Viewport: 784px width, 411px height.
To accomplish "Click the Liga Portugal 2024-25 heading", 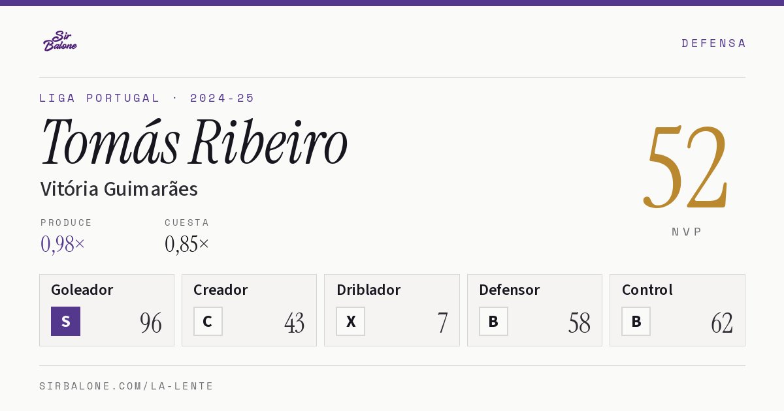I will (x=147, y=98).
